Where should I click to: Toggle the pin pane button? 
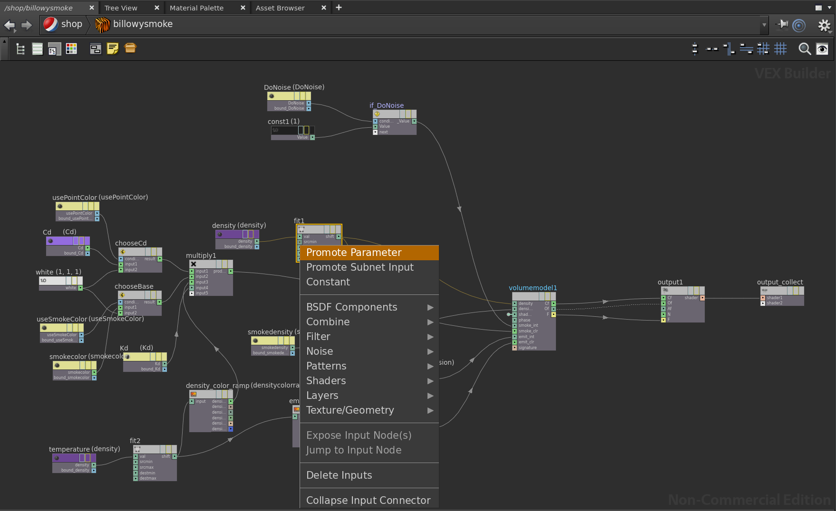click(x=782, y=24)
